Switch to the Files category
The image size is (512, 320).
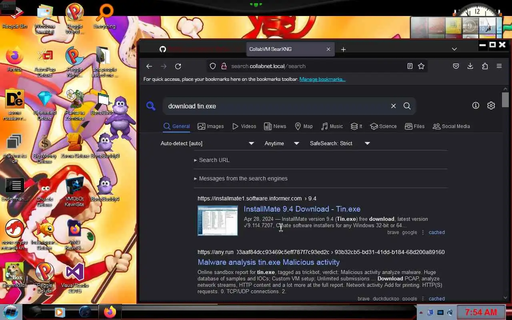pos(414,126)
